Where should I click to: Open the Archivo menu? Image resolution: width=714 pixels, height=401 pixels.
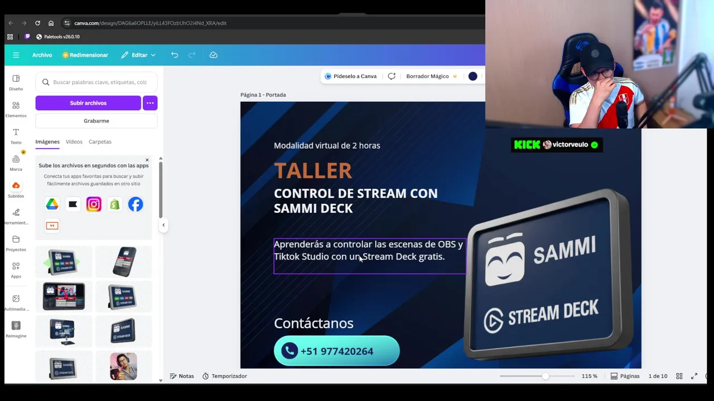click(x=42, y=55)
